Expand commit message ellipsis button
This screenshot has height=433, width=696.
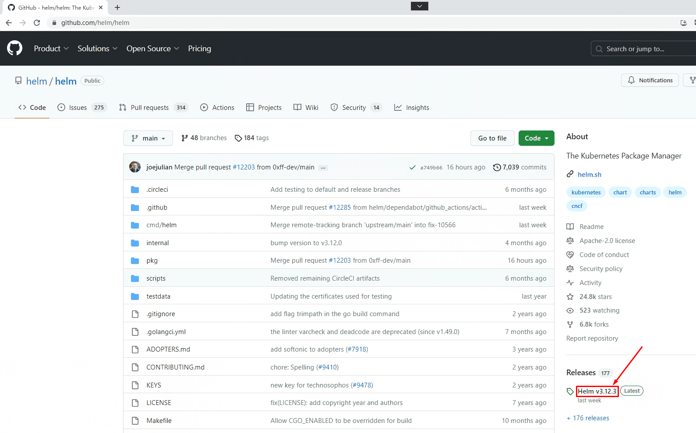(x=323, y=168)
